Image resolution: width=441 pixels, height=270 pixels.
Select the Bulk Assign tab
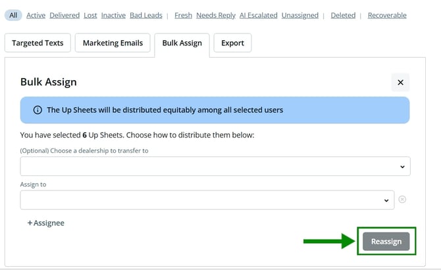[182, 43]
